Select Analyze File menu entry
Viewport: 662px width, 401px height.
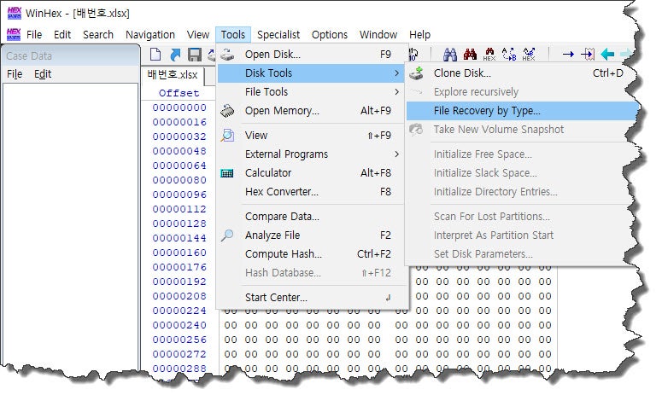point(312,235)
